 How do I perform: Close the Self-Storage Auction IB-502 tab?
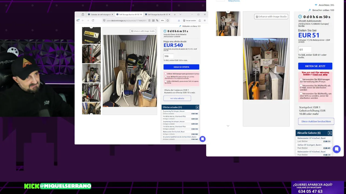(141, 15)
